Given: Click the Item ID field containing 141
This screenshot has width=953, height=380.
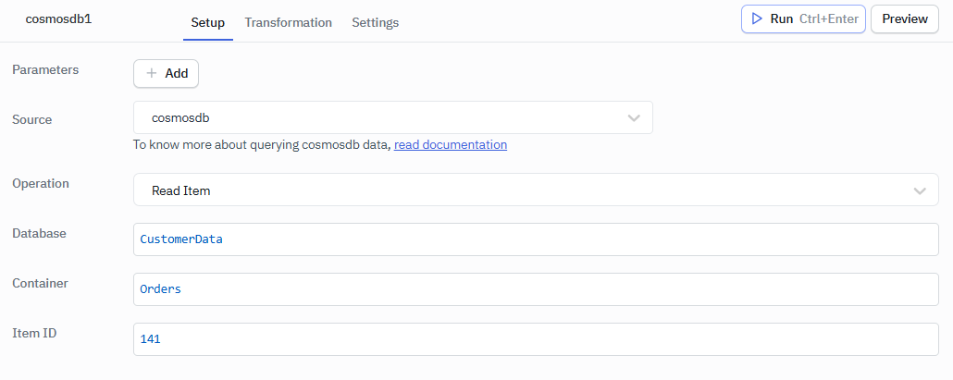Looking at the screenshot, I should coord(535,339).
